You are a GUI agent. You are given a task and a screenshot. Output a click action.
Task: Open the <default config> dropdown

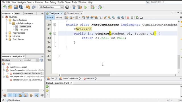51,7
